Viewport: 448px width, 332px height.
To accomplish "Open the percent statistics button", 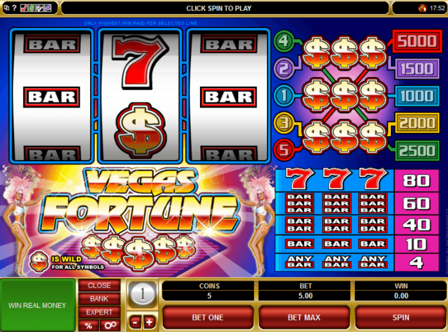I will 88,325.
